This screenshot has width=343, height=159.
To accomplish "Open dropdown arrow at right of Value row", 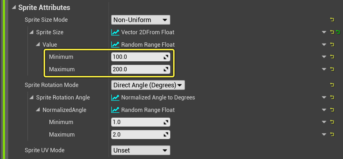I will click(324, 45).
